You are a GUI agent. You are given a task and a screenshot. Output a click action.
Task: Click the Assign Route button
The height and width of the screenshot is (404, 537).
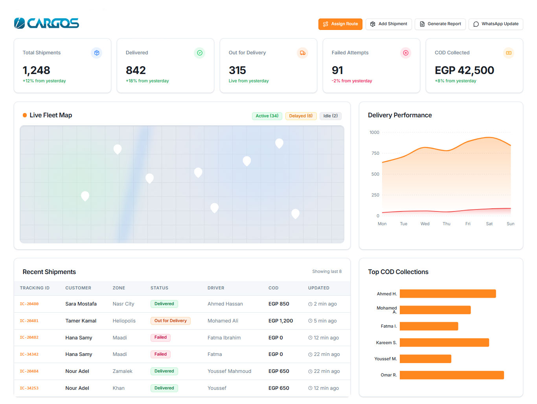pyautogui.click(x=340, y=24)
